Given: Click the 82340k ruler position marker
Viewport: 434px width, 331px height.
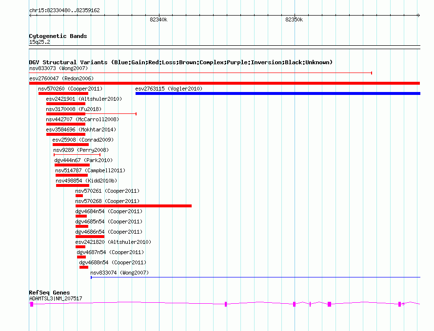Looking at the screenshot, I should (x=158, y=19).
